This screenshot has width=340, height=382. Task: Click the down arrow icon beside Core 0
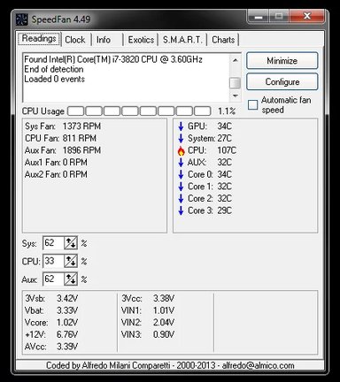pos(181,175)
